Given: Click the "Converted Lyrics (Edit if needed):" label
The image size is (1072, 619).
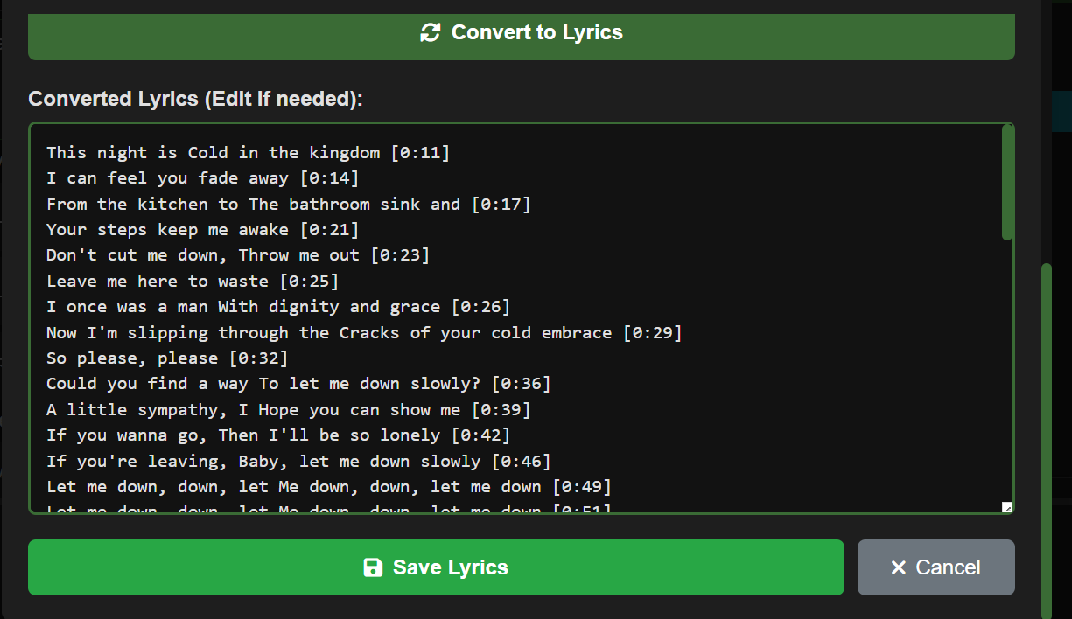Looking at the screenshot, I should pos(195,99).
